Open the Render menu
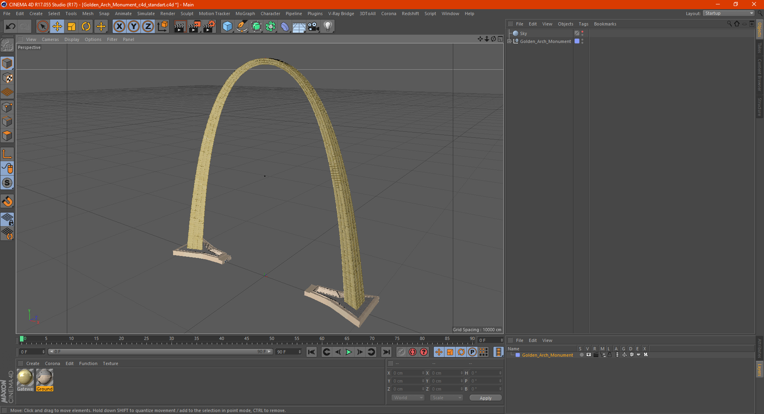The width and height of the screenshot is (764, 414). pos(168,14)
